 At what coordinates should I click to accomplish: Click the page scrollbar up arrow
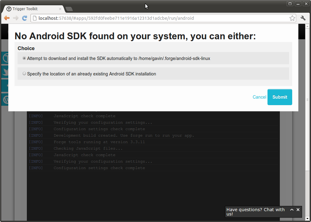[307, 26]
